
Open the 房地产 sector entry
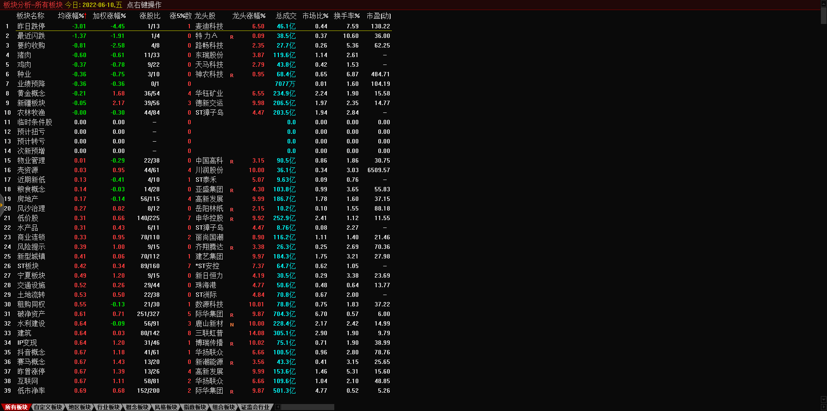pos(27,199)
